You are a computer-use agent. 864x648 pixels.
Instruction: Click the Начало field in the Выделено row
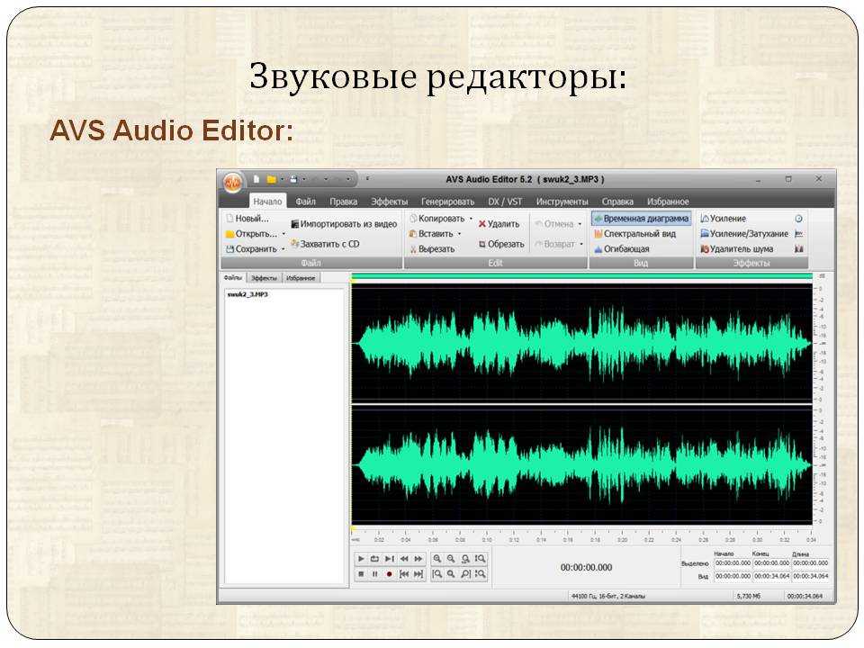pyautogui.click(x=733, y=563)
